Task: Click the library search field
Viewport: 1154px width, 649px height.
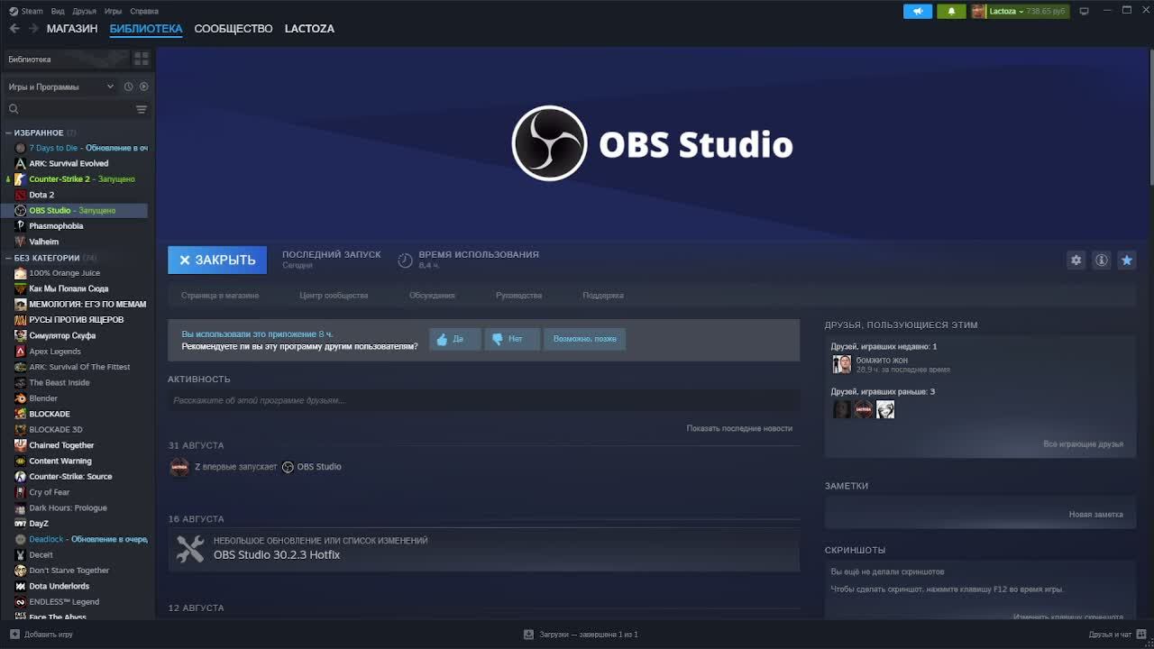Action: point(69,109)
